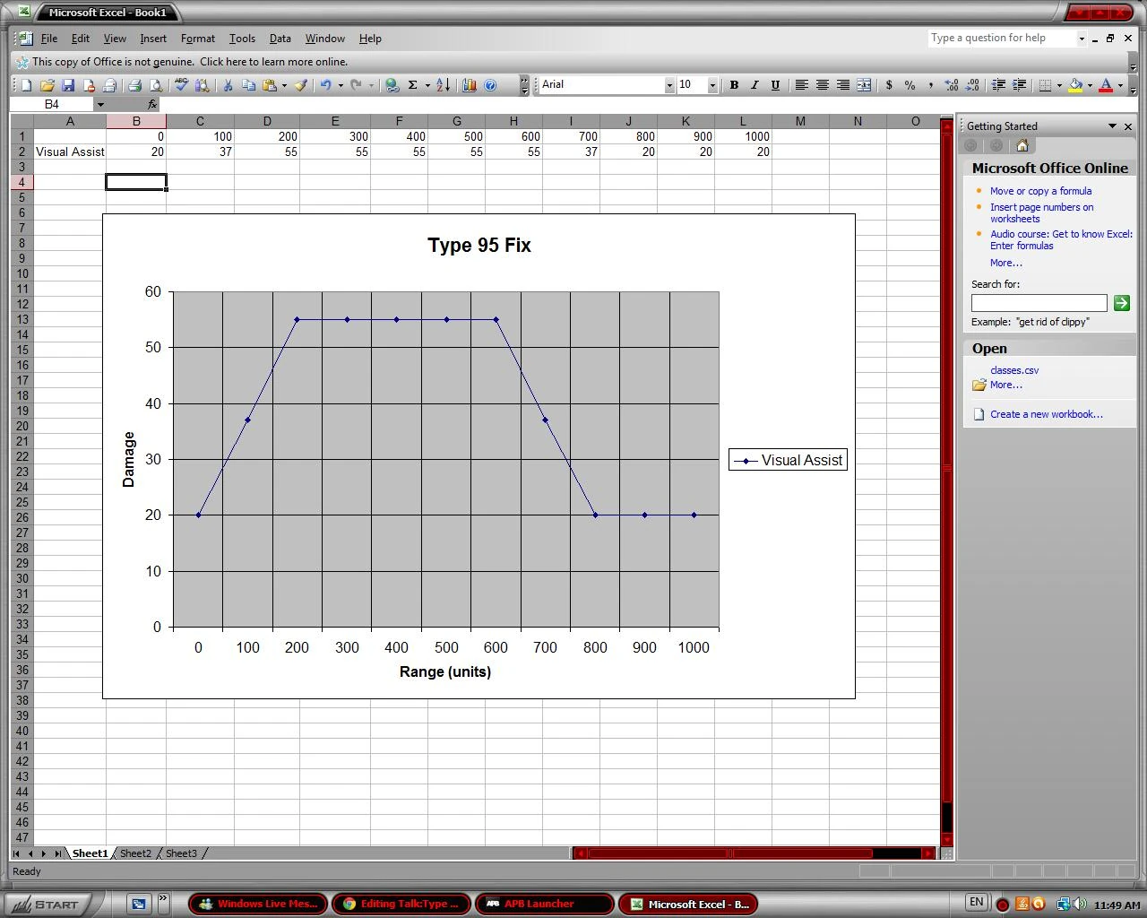Toggle Bold formatting
Viewport: 1147px width, 918px height.
click(x=734, y=85)
